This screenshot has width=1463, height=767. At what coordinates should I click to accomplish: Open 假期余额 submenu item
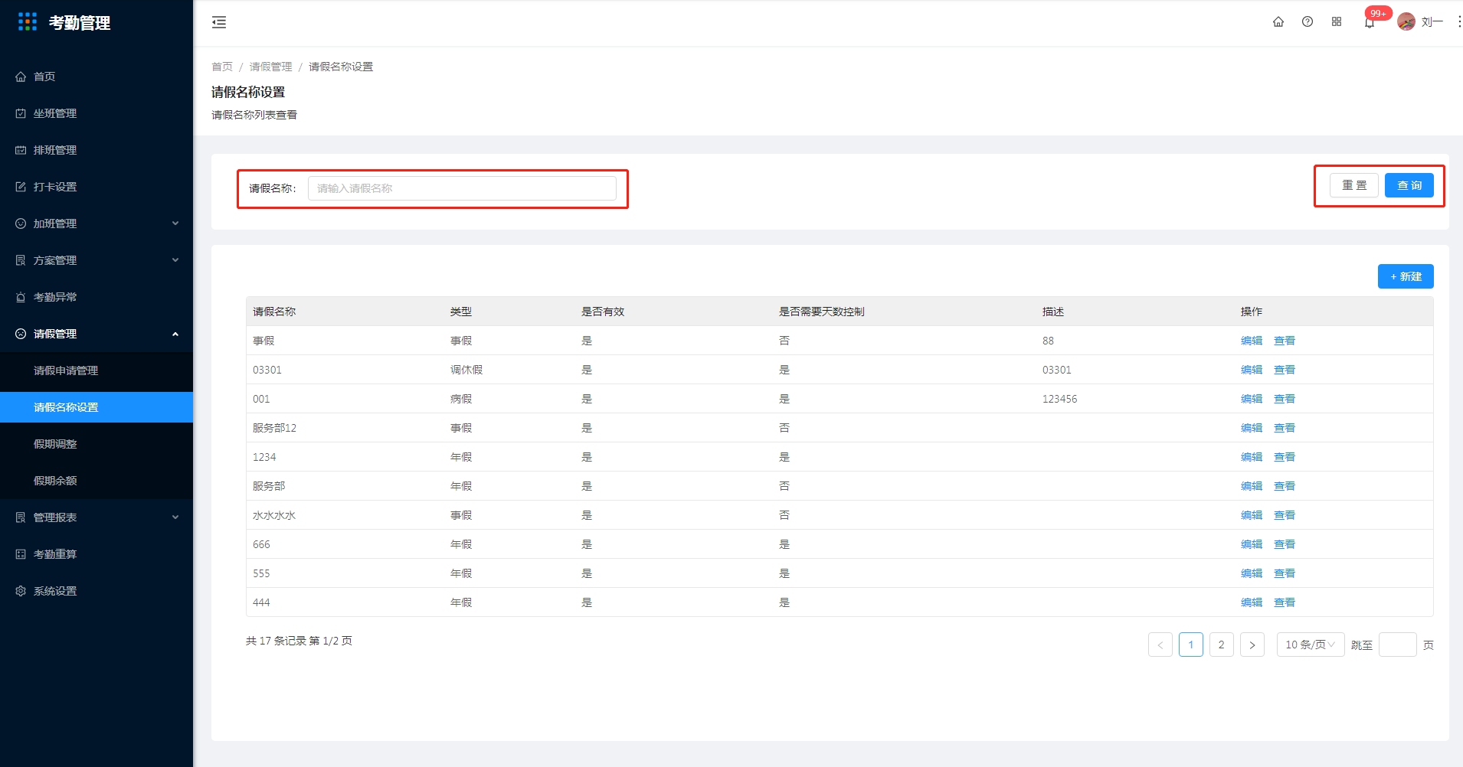coord(97,481)
